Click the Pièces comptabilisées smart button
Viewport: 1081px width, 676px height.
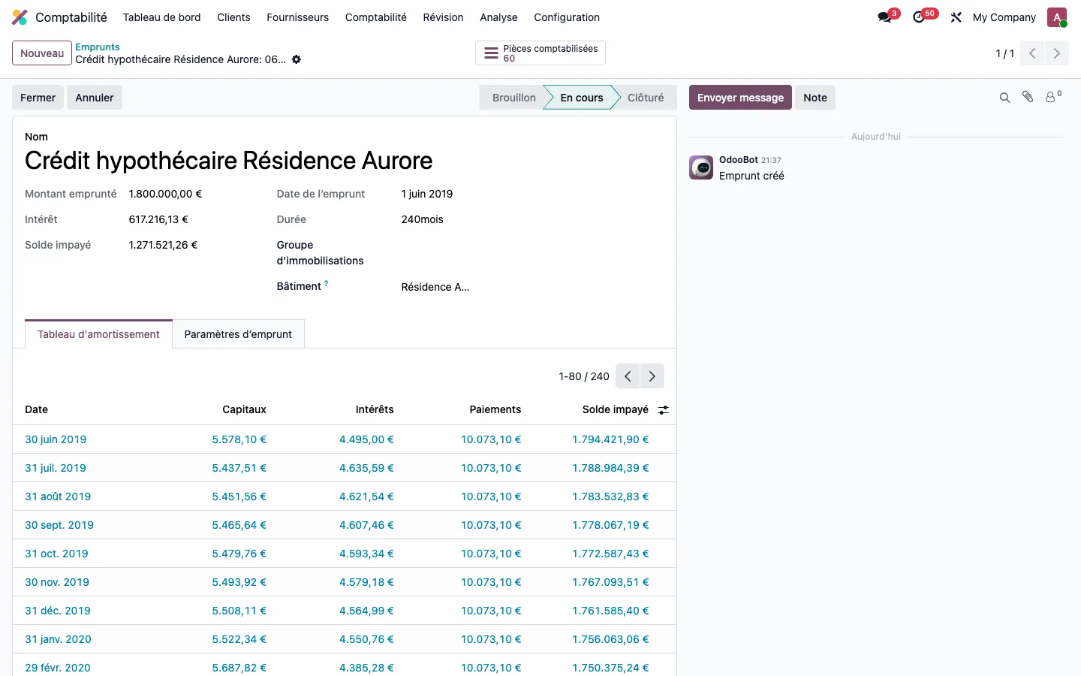tap(540, 53)
